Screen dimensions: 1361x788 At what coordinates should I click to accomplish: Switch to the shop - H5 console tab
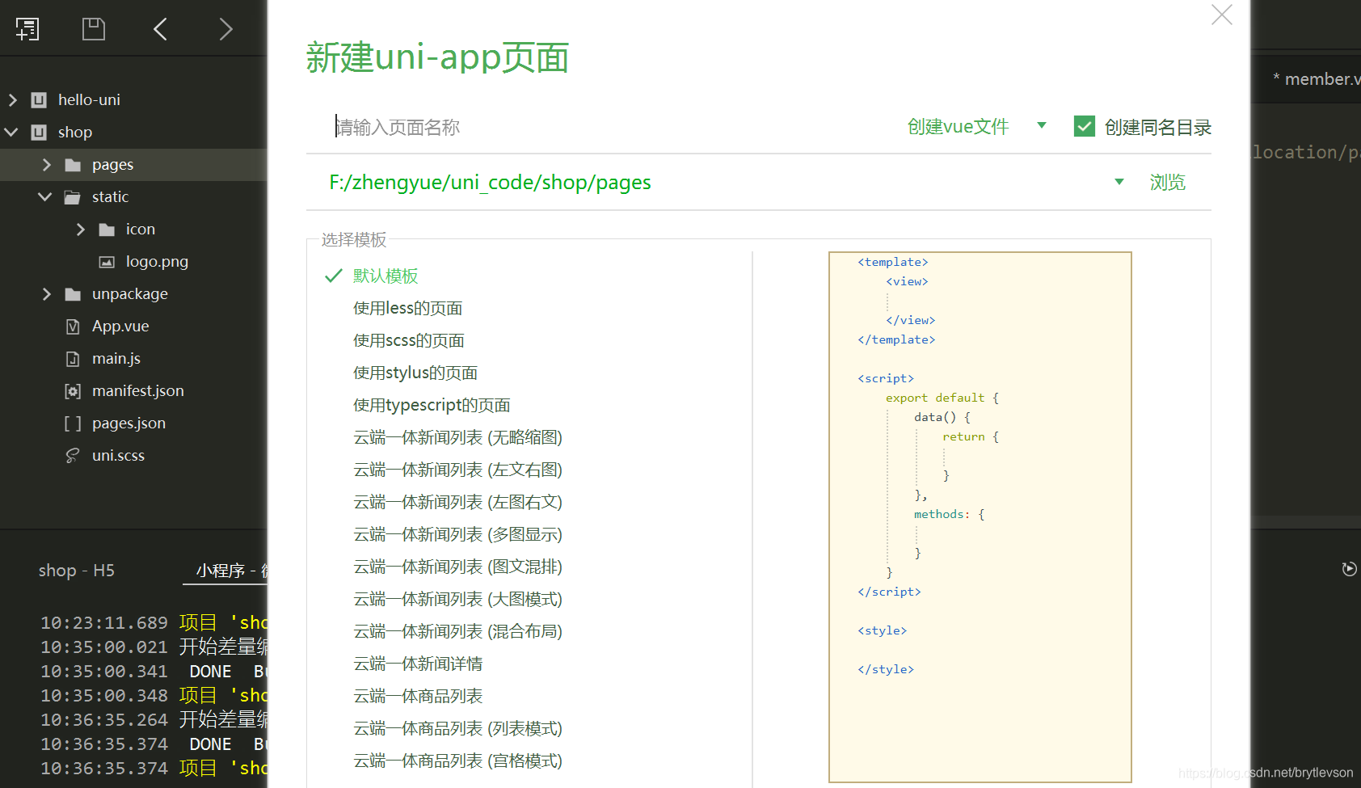click(77, 571)
